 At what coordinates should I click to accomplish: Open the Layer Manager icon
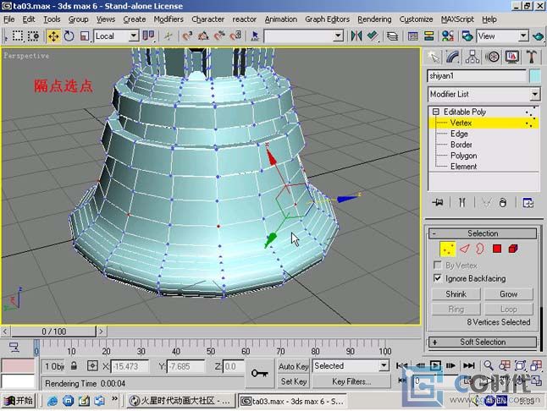(x=392, y=36)
